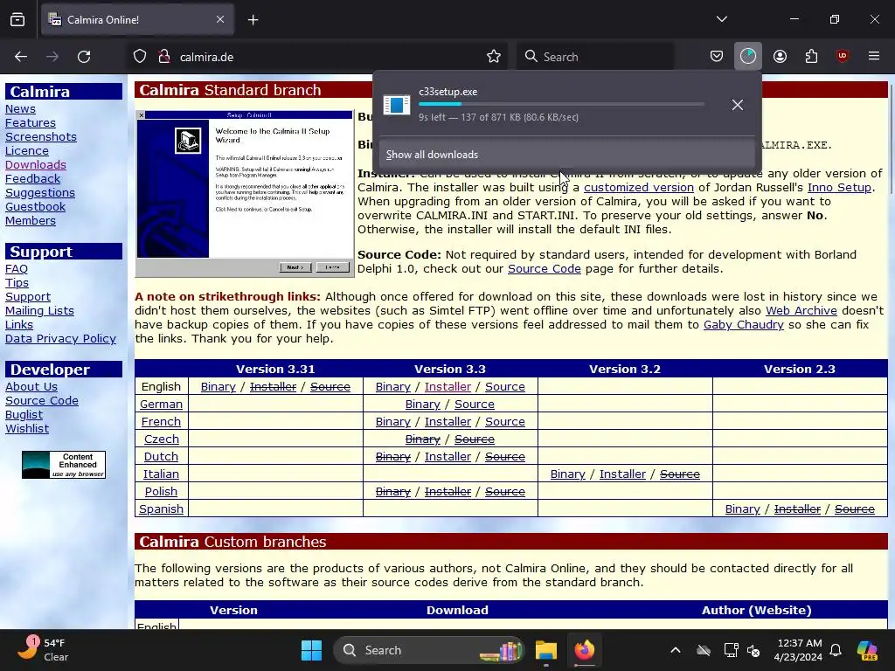Open the Windows Start button
Viewport: 895px width, 671px height.
[312, 650]
